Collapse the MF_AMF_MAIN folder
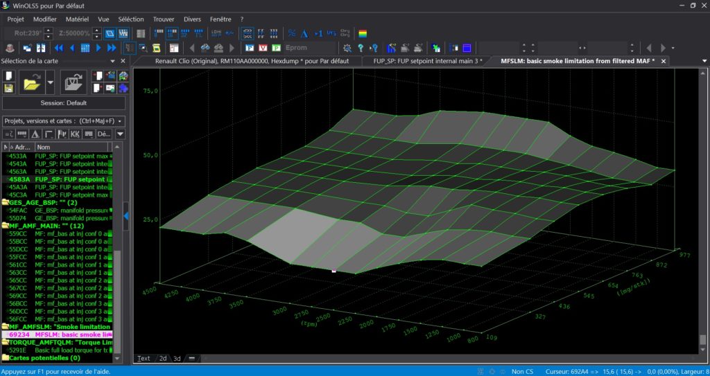Screen dimensions: 710x376 click(6, 225)
